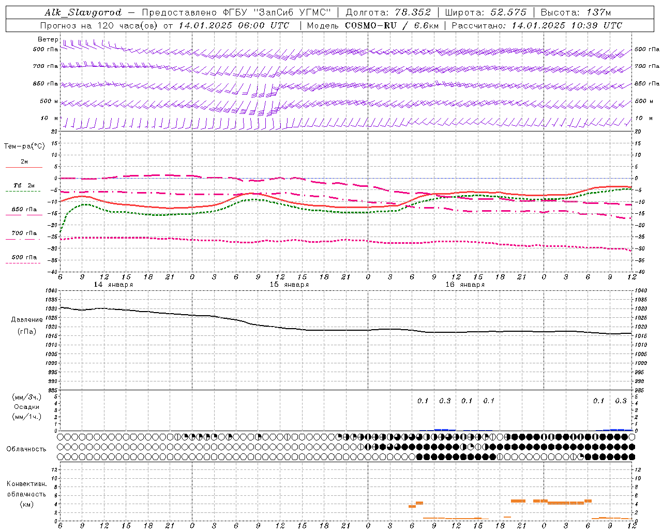Click the "850 гПа" temperature legend entry
662x530 pixels.
tap(24, 210)
